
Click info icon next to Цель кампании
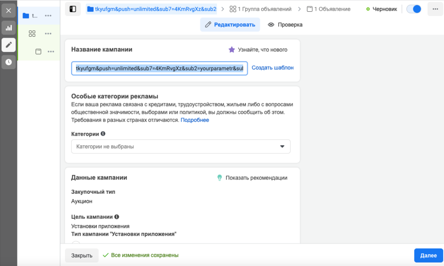click(117, 217)
